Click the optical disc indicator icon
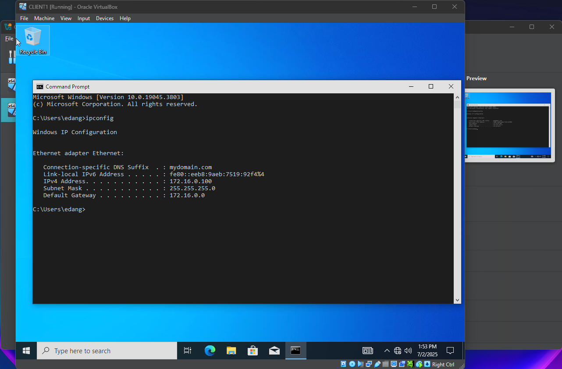 click(x=352, y=364)
